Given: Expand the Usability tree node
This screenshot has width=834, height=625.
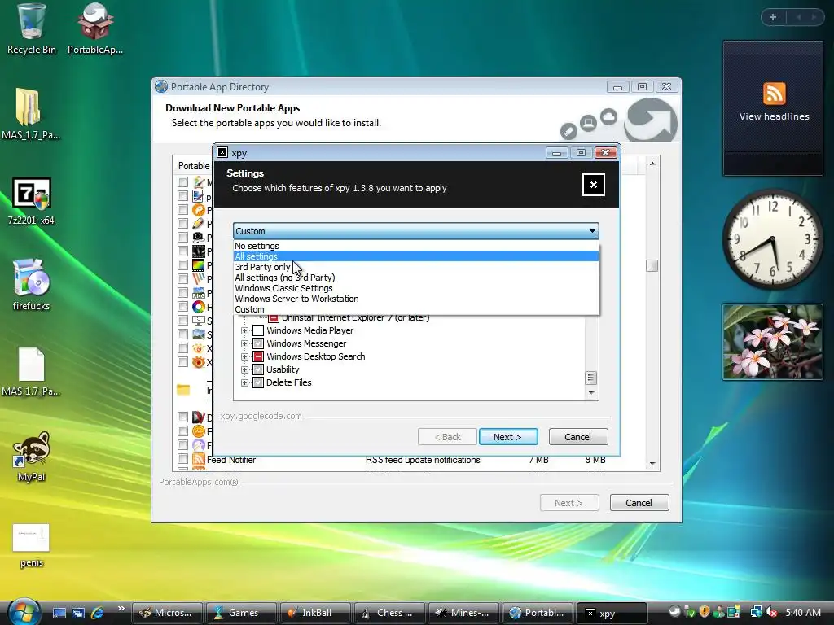Looking at the screenshot, I should click(244, 370).
